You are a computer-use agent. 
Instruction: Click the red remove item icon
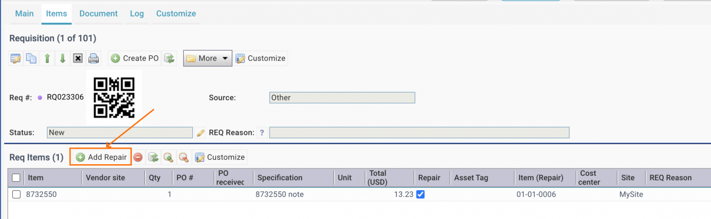[x=138, y=157]
